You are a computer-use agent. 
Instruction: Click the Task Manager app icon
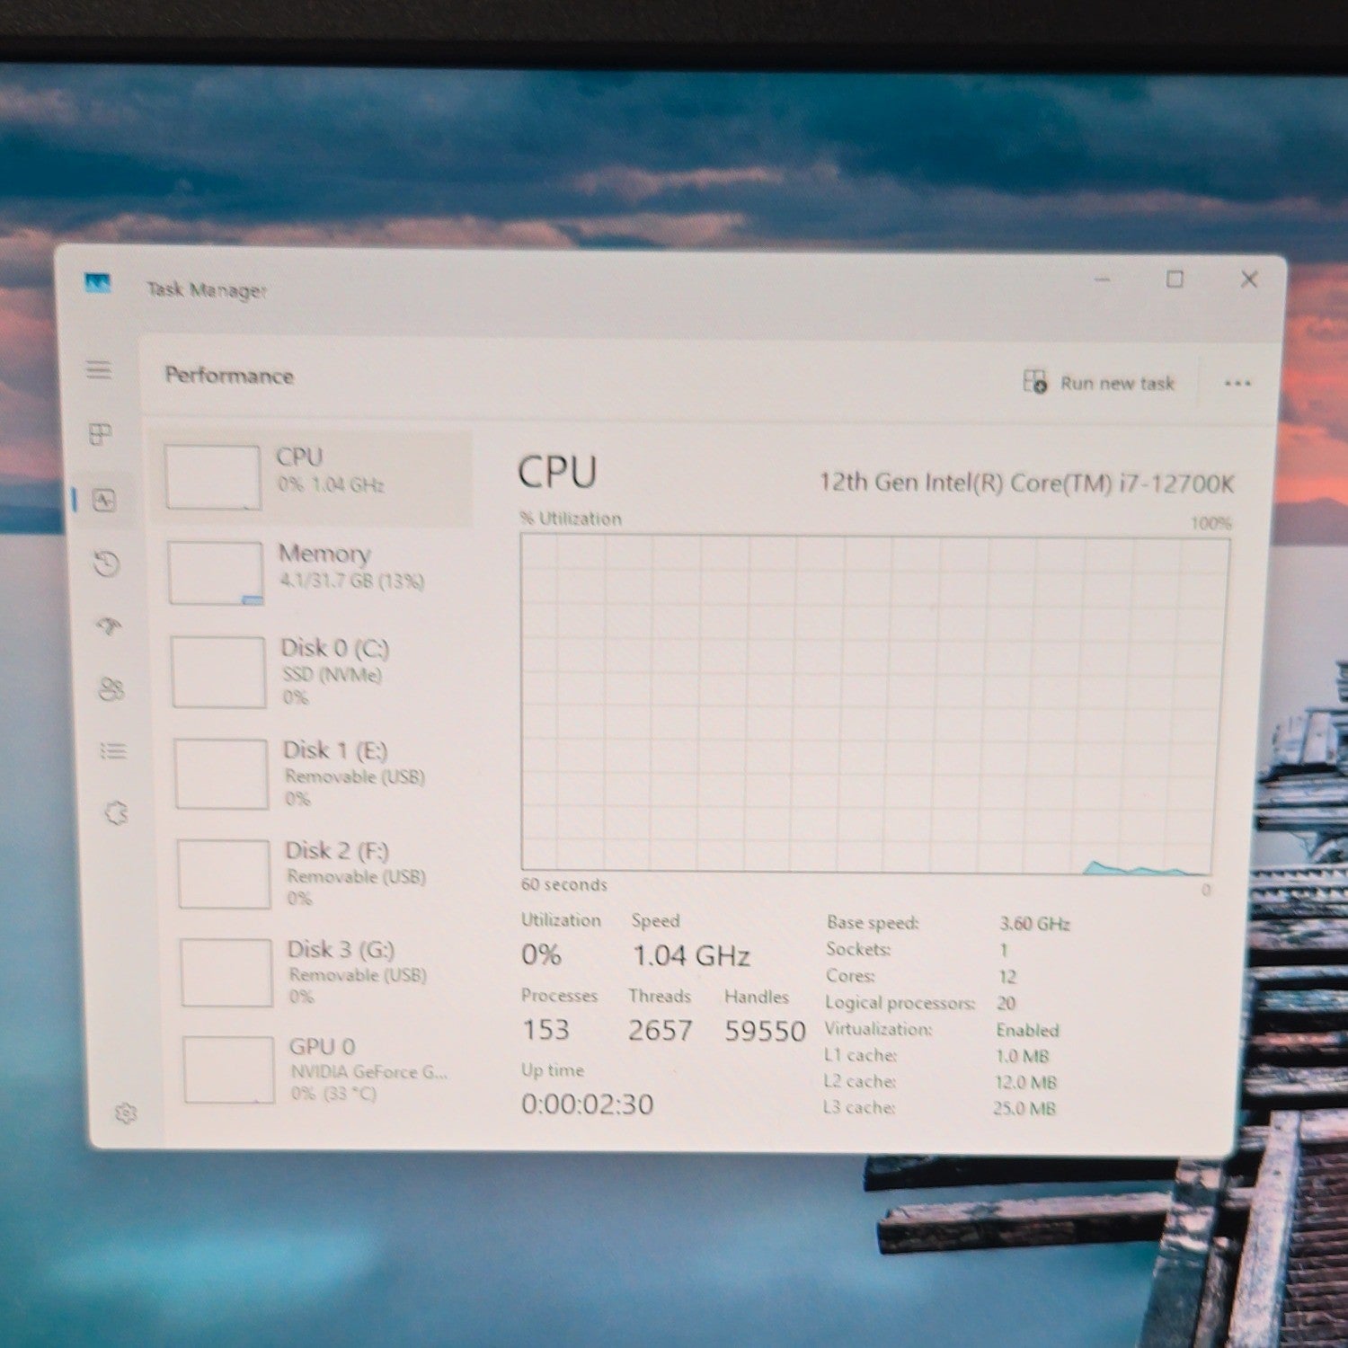98,284
